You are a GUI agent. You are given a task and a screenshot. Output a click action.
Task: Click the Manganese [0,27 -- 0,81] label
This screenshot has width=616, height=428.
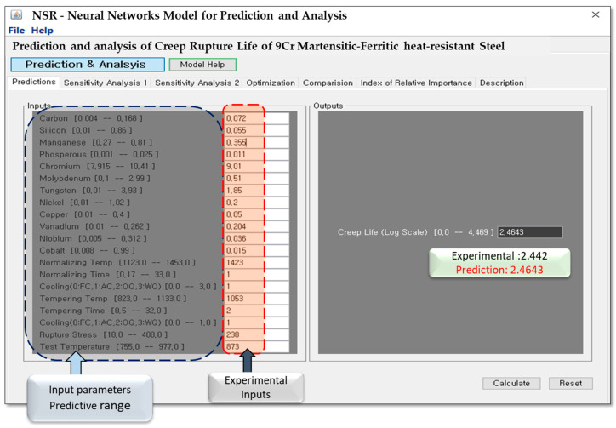96,142
